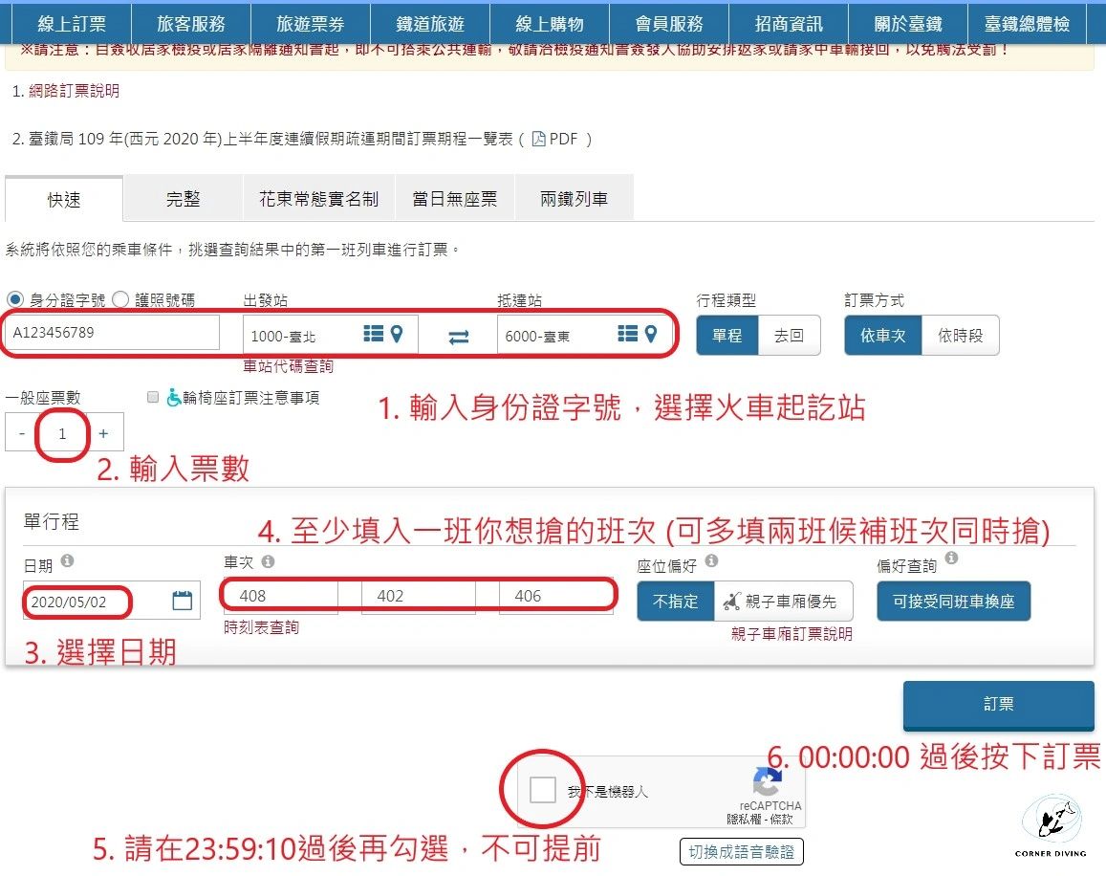The image size is (1106, 876).
Task: Select 不指定 seat preference
Action: 676,601
